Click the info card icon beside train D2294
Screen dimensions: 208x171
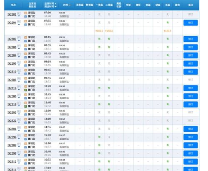(19, 21)
